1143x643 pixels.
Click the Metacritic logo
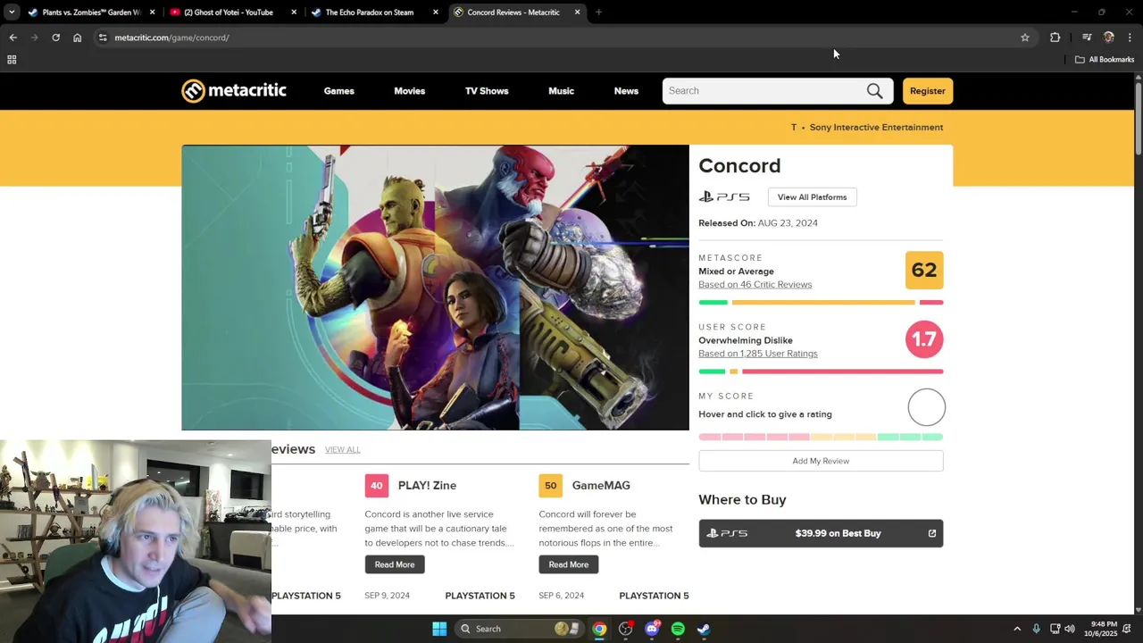(234, 91)
